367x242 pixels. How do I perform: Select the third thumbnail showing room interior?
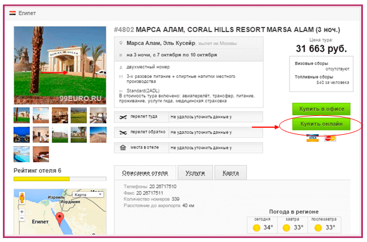click(x=60, y=115)
